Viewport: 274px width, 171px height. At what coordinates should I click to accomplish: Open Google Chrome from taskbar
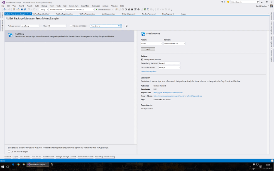[18, 164]
